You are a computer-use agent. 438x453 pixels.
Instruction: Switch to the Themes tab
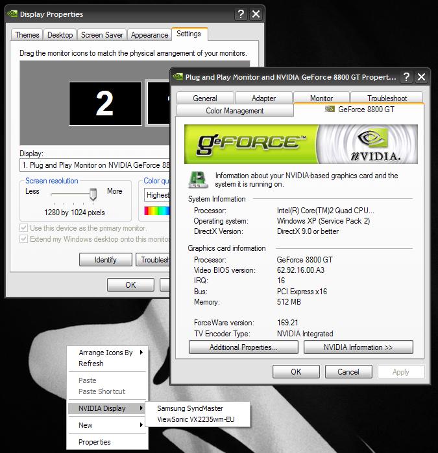pyautogui.click(x=27, y=35)
